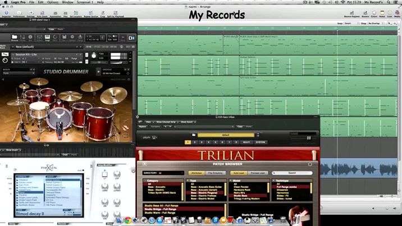Click the Bounce Regions toolbar icon
402x226 pixels.
click(x=351, y=13)
